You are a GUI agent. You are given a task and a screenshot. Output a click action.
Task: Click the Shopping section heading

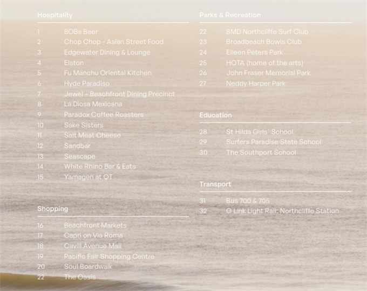(x=52, y=209)
